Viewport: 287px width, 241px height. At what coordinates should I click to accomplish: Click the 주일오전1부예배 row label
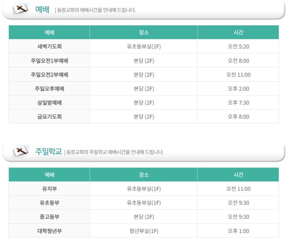[x=49, y=61]
